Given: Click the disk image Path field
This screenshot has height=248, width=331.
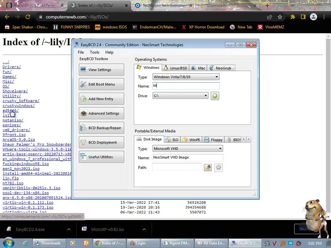Looking at the screenshot, I should click(x=177, y=167).
